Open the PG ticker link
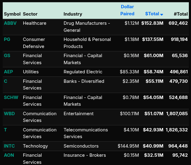The width and height of the screenshot is (191, 165). pyautogui.click(x=7, y=39)
